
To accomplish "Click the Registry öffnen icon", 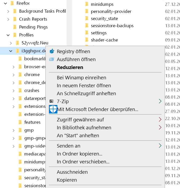I will (x=52, y=51).
